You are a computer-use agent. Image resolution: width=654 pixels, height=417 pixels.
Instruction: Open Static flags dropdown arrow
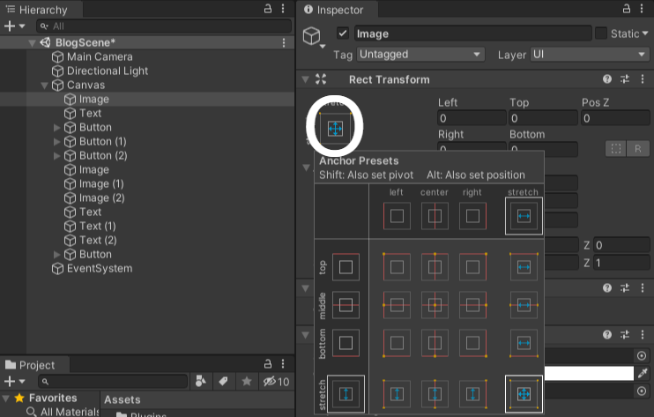[x=645, y=34]
